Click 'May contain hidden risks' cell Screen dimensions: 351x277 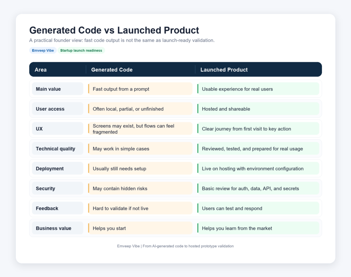tap(140, 188)
